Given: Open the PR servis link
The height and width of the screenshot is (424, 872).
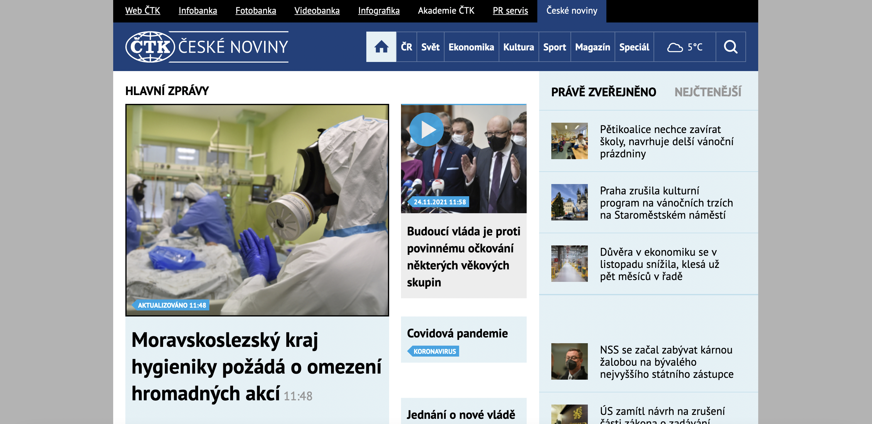Looking at the screenshot, I should [510, 10].
